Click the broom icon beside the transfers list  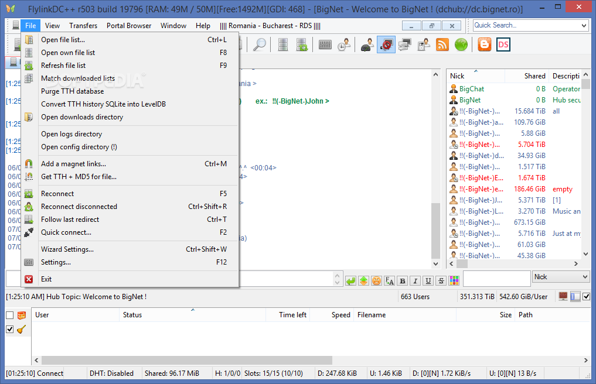22,330
